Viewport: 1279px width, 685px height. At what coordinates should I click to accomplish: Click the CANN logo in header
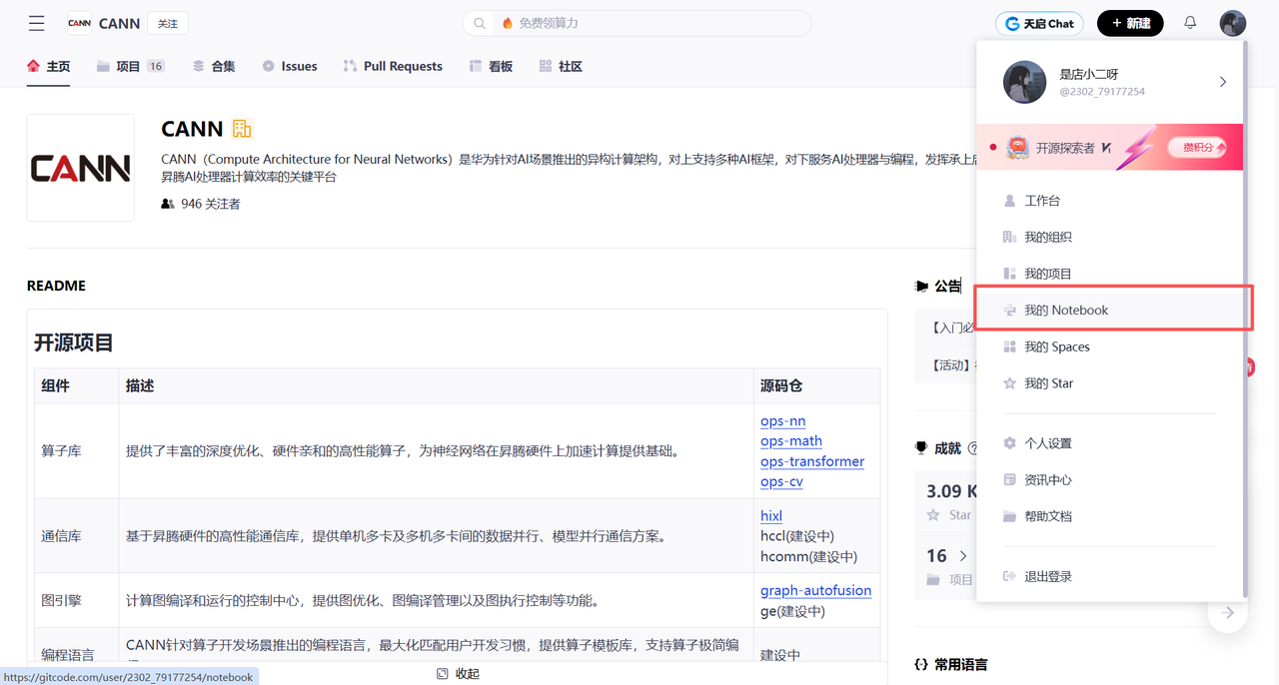coord(79,23)
